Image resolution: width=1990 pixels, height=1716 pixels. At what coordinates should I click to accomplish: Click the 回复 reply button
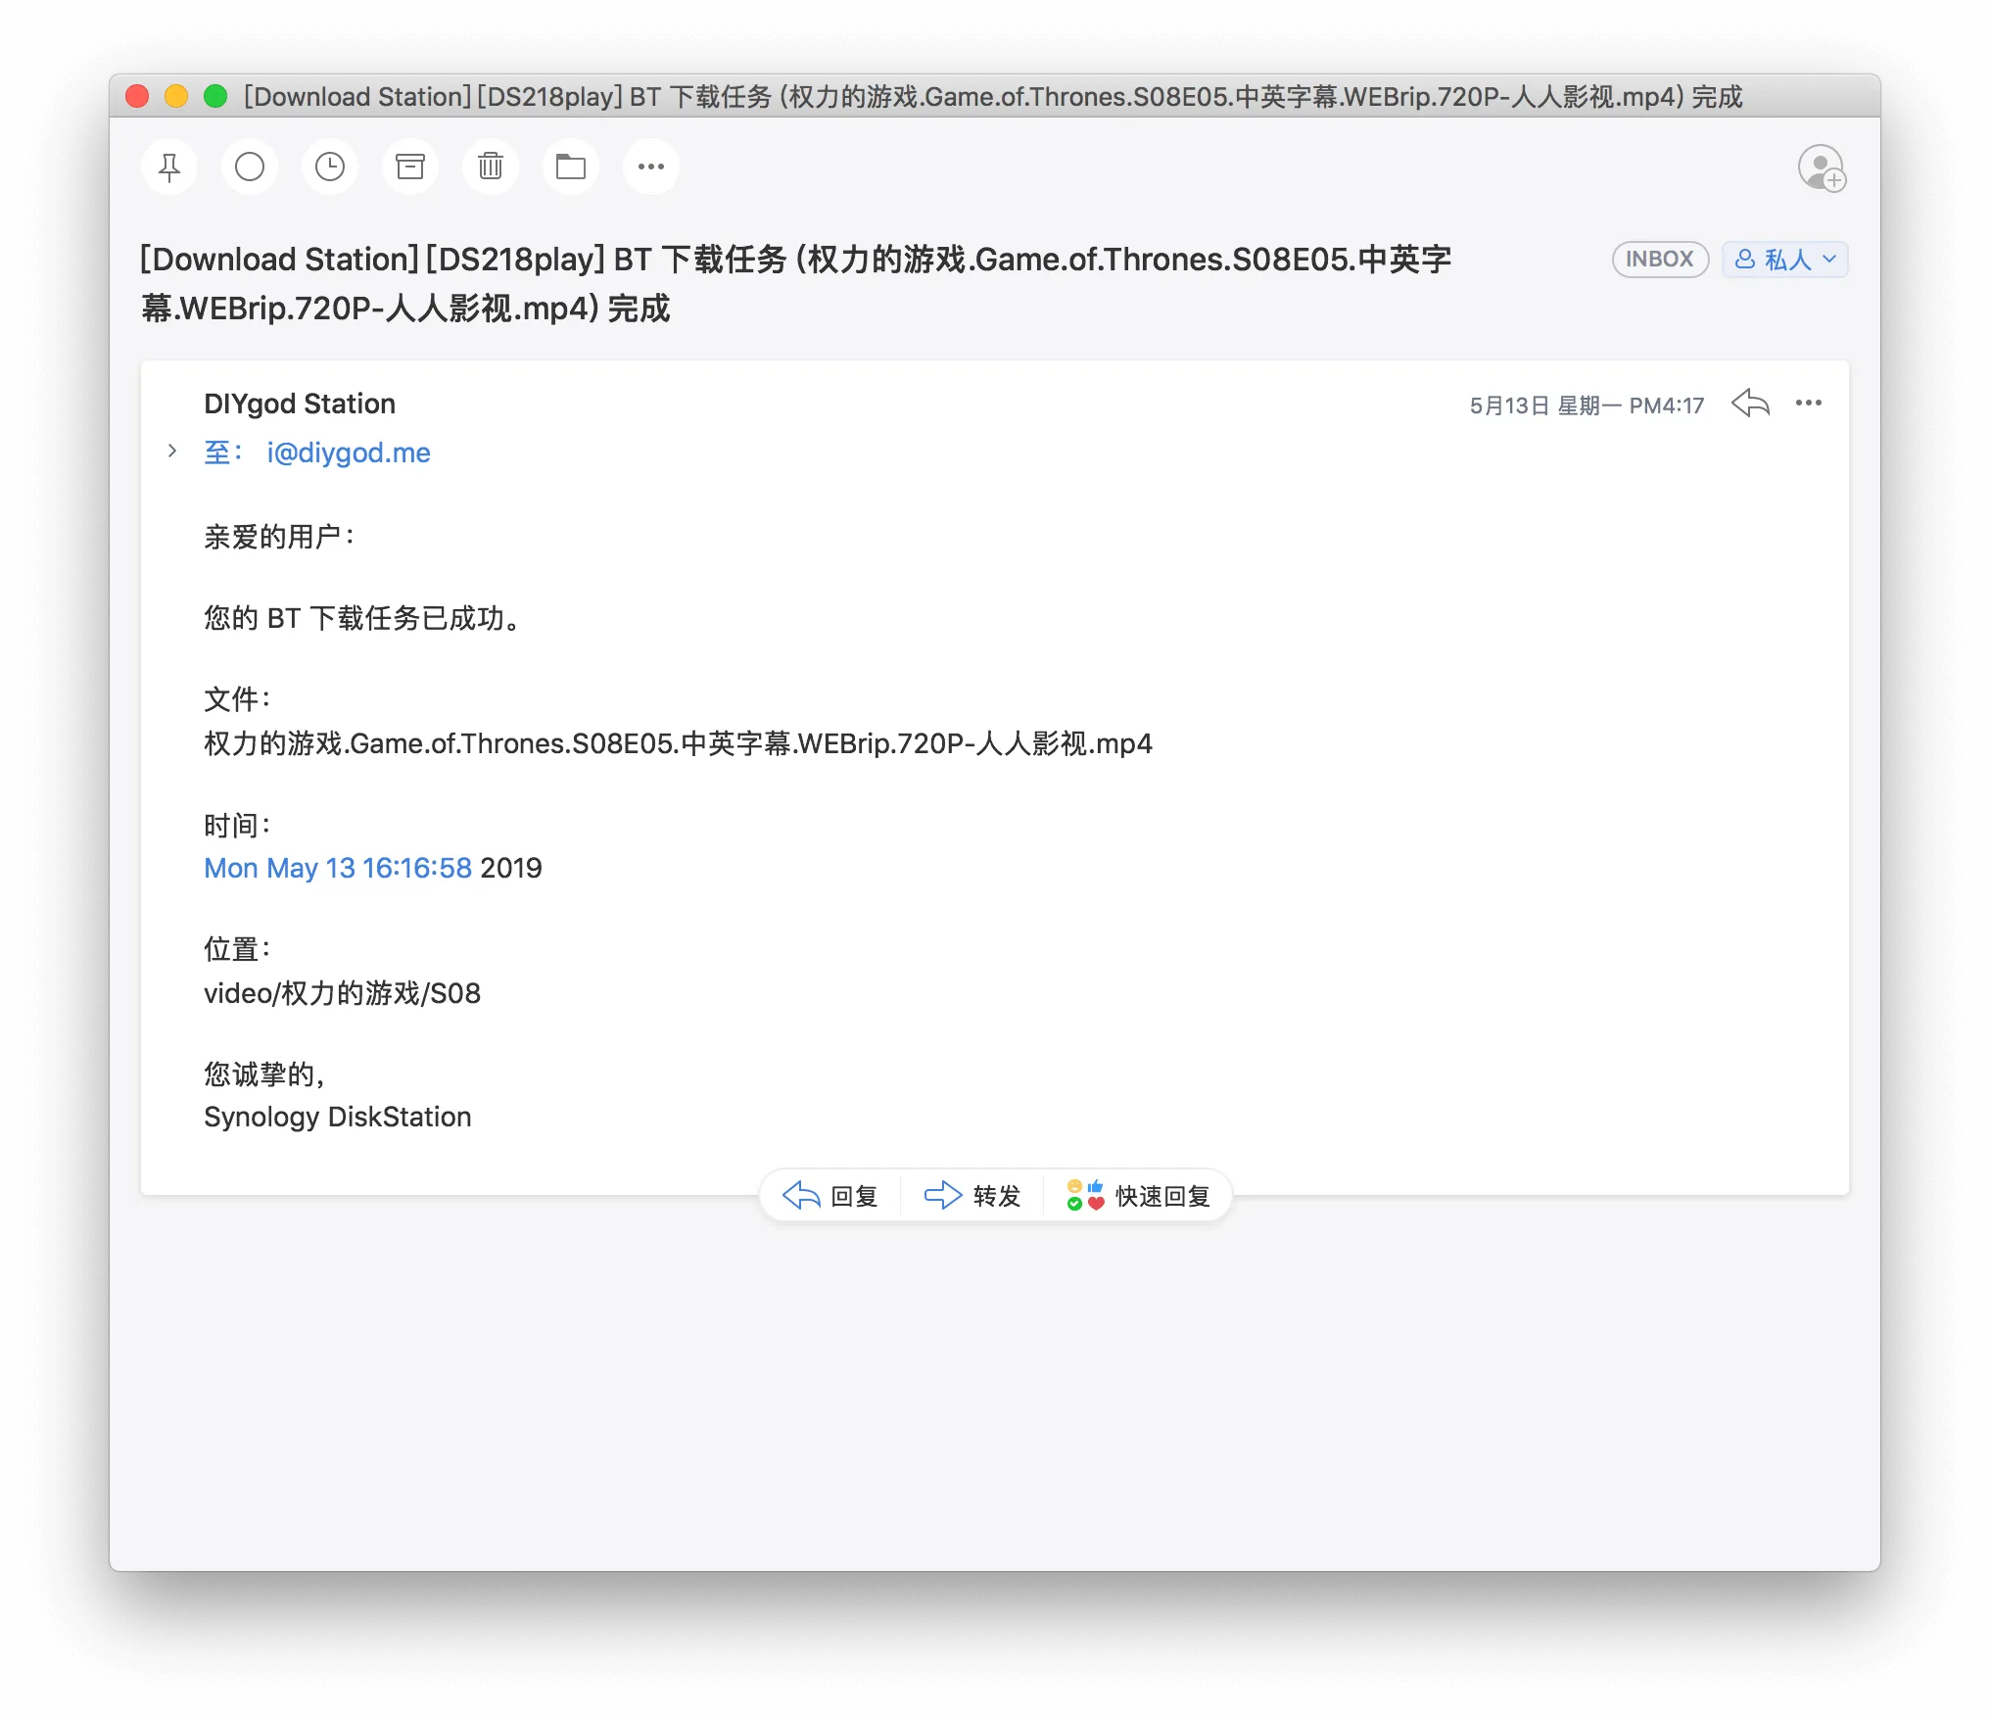[830, 1196]
